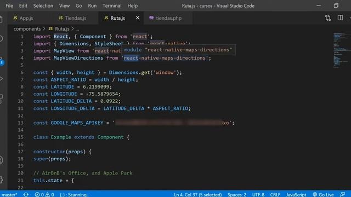Select JavaScript language mode
Screen dimensions: 351x197
(296, 195)
